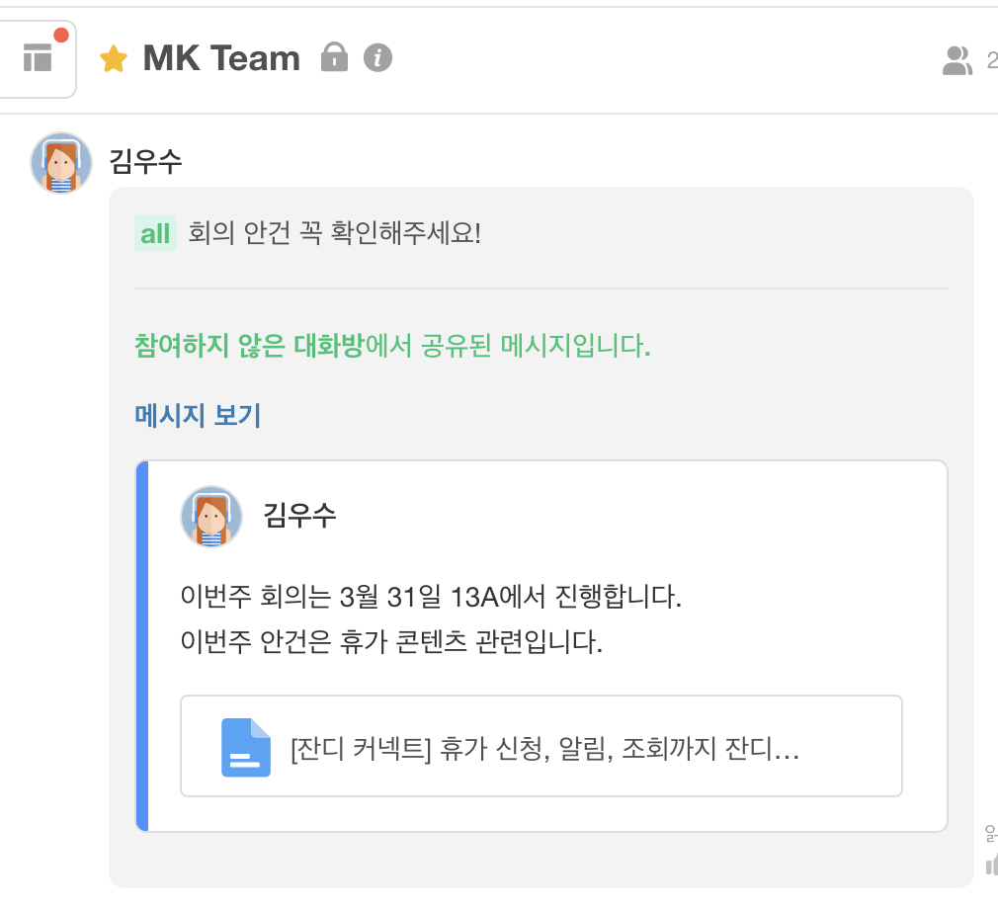Image resolution: width=998 pixels, height=905 pixels.
Task: Toggle the star favorite for MK Team
Action: click(114, 59)
